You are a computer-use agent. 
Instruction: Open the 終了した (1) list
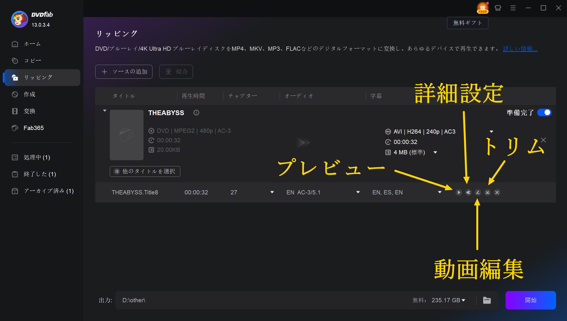[42, 174]
